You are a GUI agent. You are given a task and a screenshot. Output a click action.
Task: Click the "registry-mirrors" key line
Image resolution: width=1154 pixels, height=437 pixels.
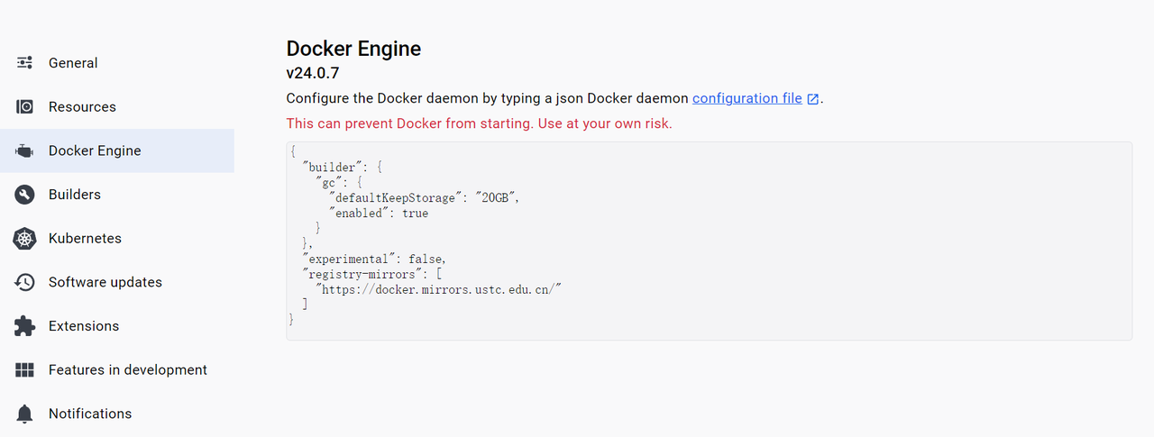[x=371, y=274]
